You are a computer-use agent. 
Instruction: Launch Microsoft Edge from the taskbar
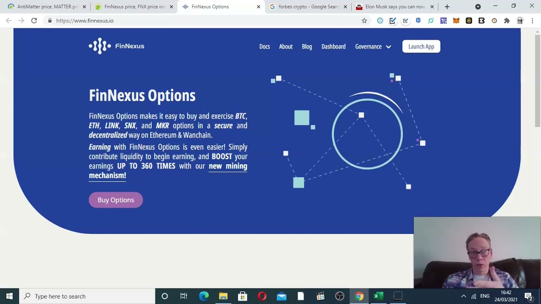point(204,296)
